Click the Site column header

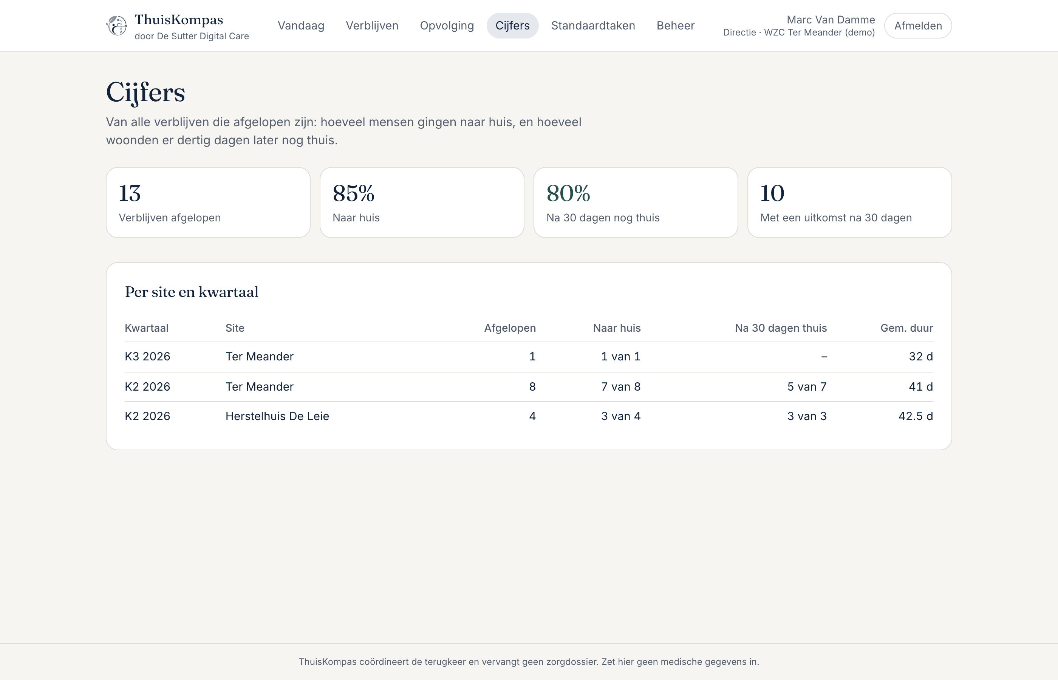(235, 328)
